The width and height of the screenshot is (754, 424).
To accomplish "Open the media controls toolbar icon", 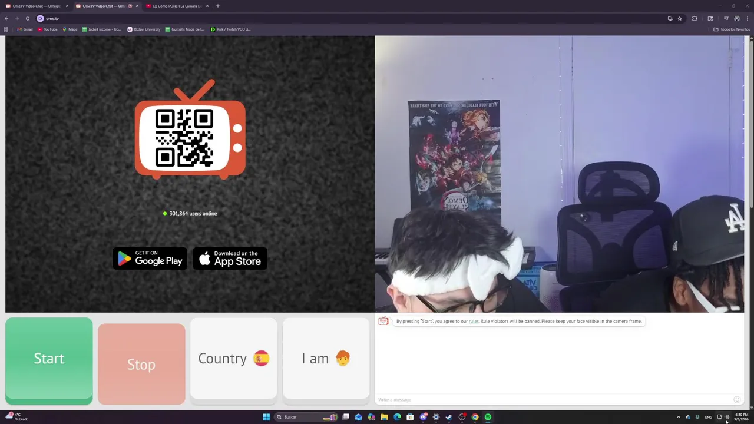I will pyautogui.click(x=726, y=18).
